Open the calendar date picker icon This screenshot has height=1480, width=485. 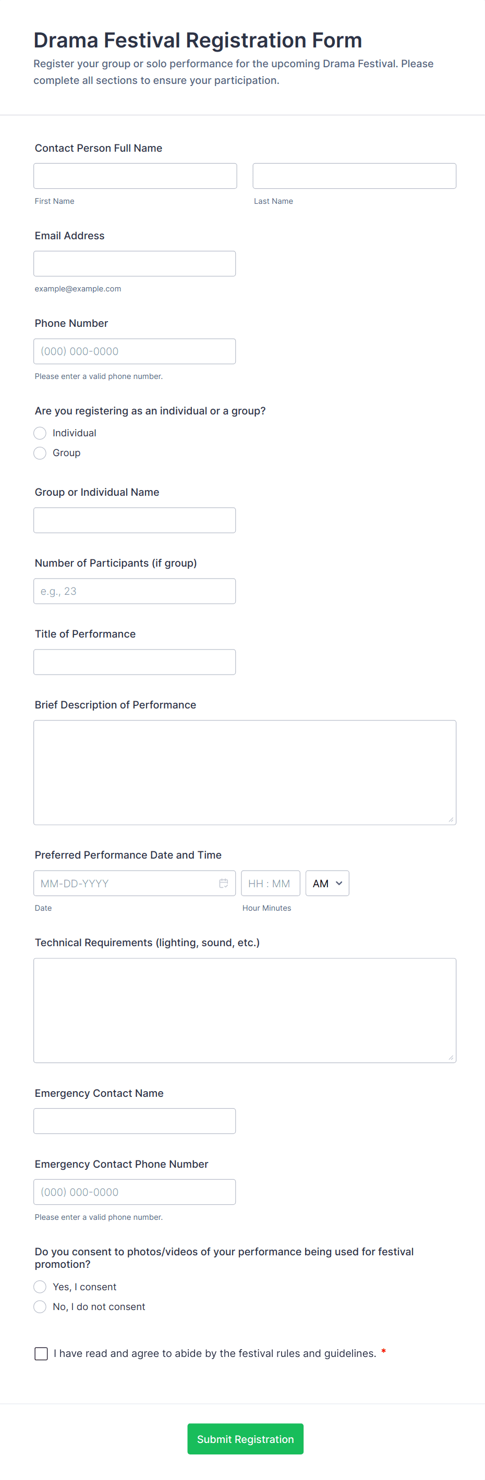coord(224,883)
